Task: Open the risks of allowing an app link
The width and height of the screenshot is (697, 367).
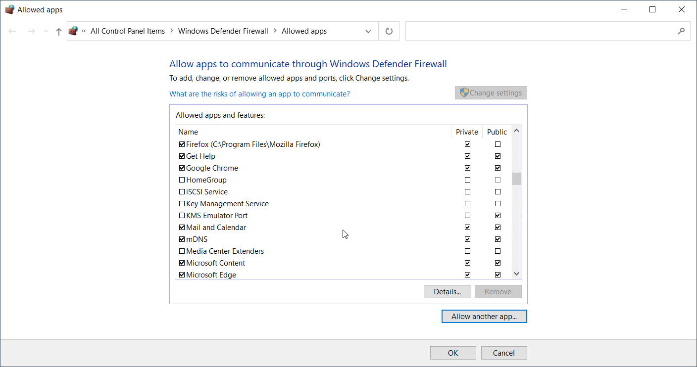Action: coord(259,94)
